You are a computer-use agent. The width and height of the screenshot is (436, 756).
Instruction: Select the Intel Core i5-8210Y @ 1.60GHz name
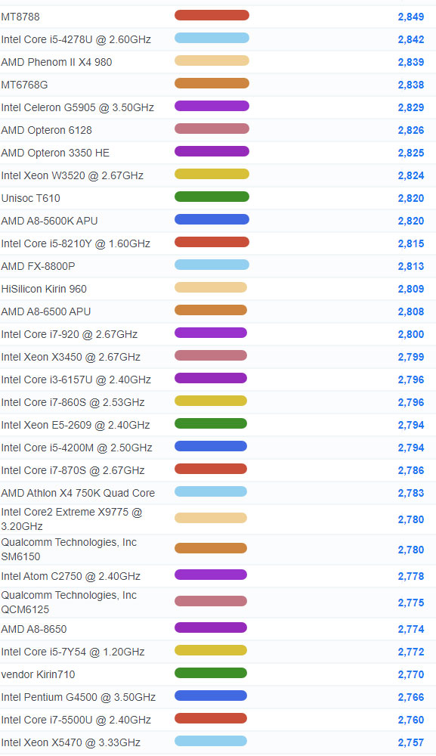76,243
